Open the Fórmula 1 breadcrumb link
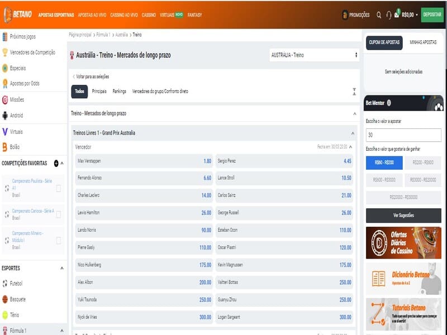 pyautogui.click(x=103, y=35)
